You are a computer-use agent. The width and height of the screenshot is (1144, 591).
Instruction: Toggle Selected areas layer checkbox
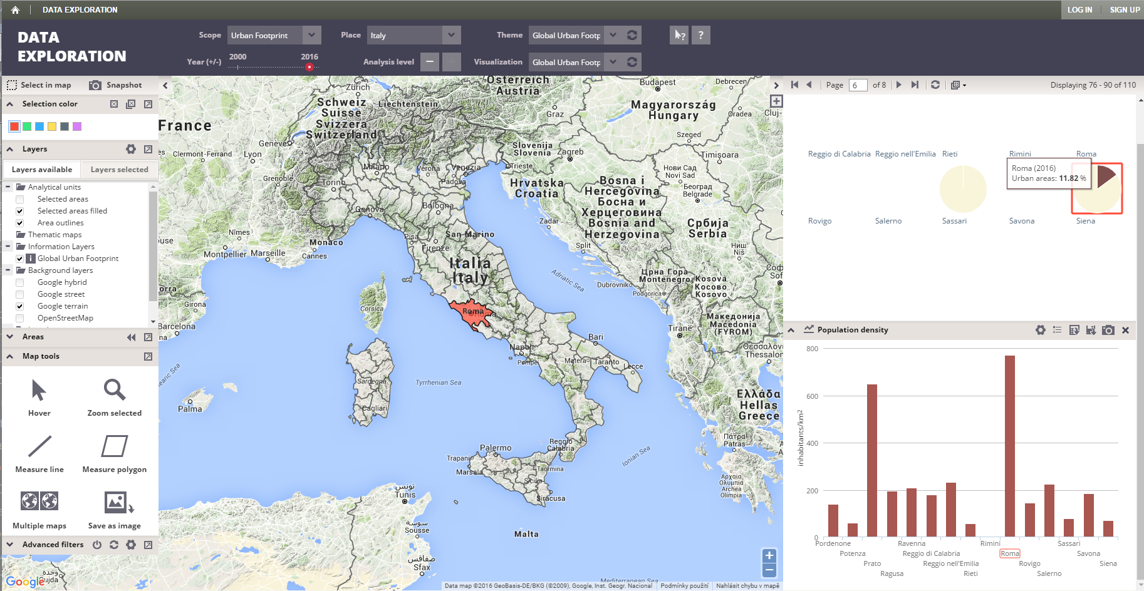click(x=20, y=199)
